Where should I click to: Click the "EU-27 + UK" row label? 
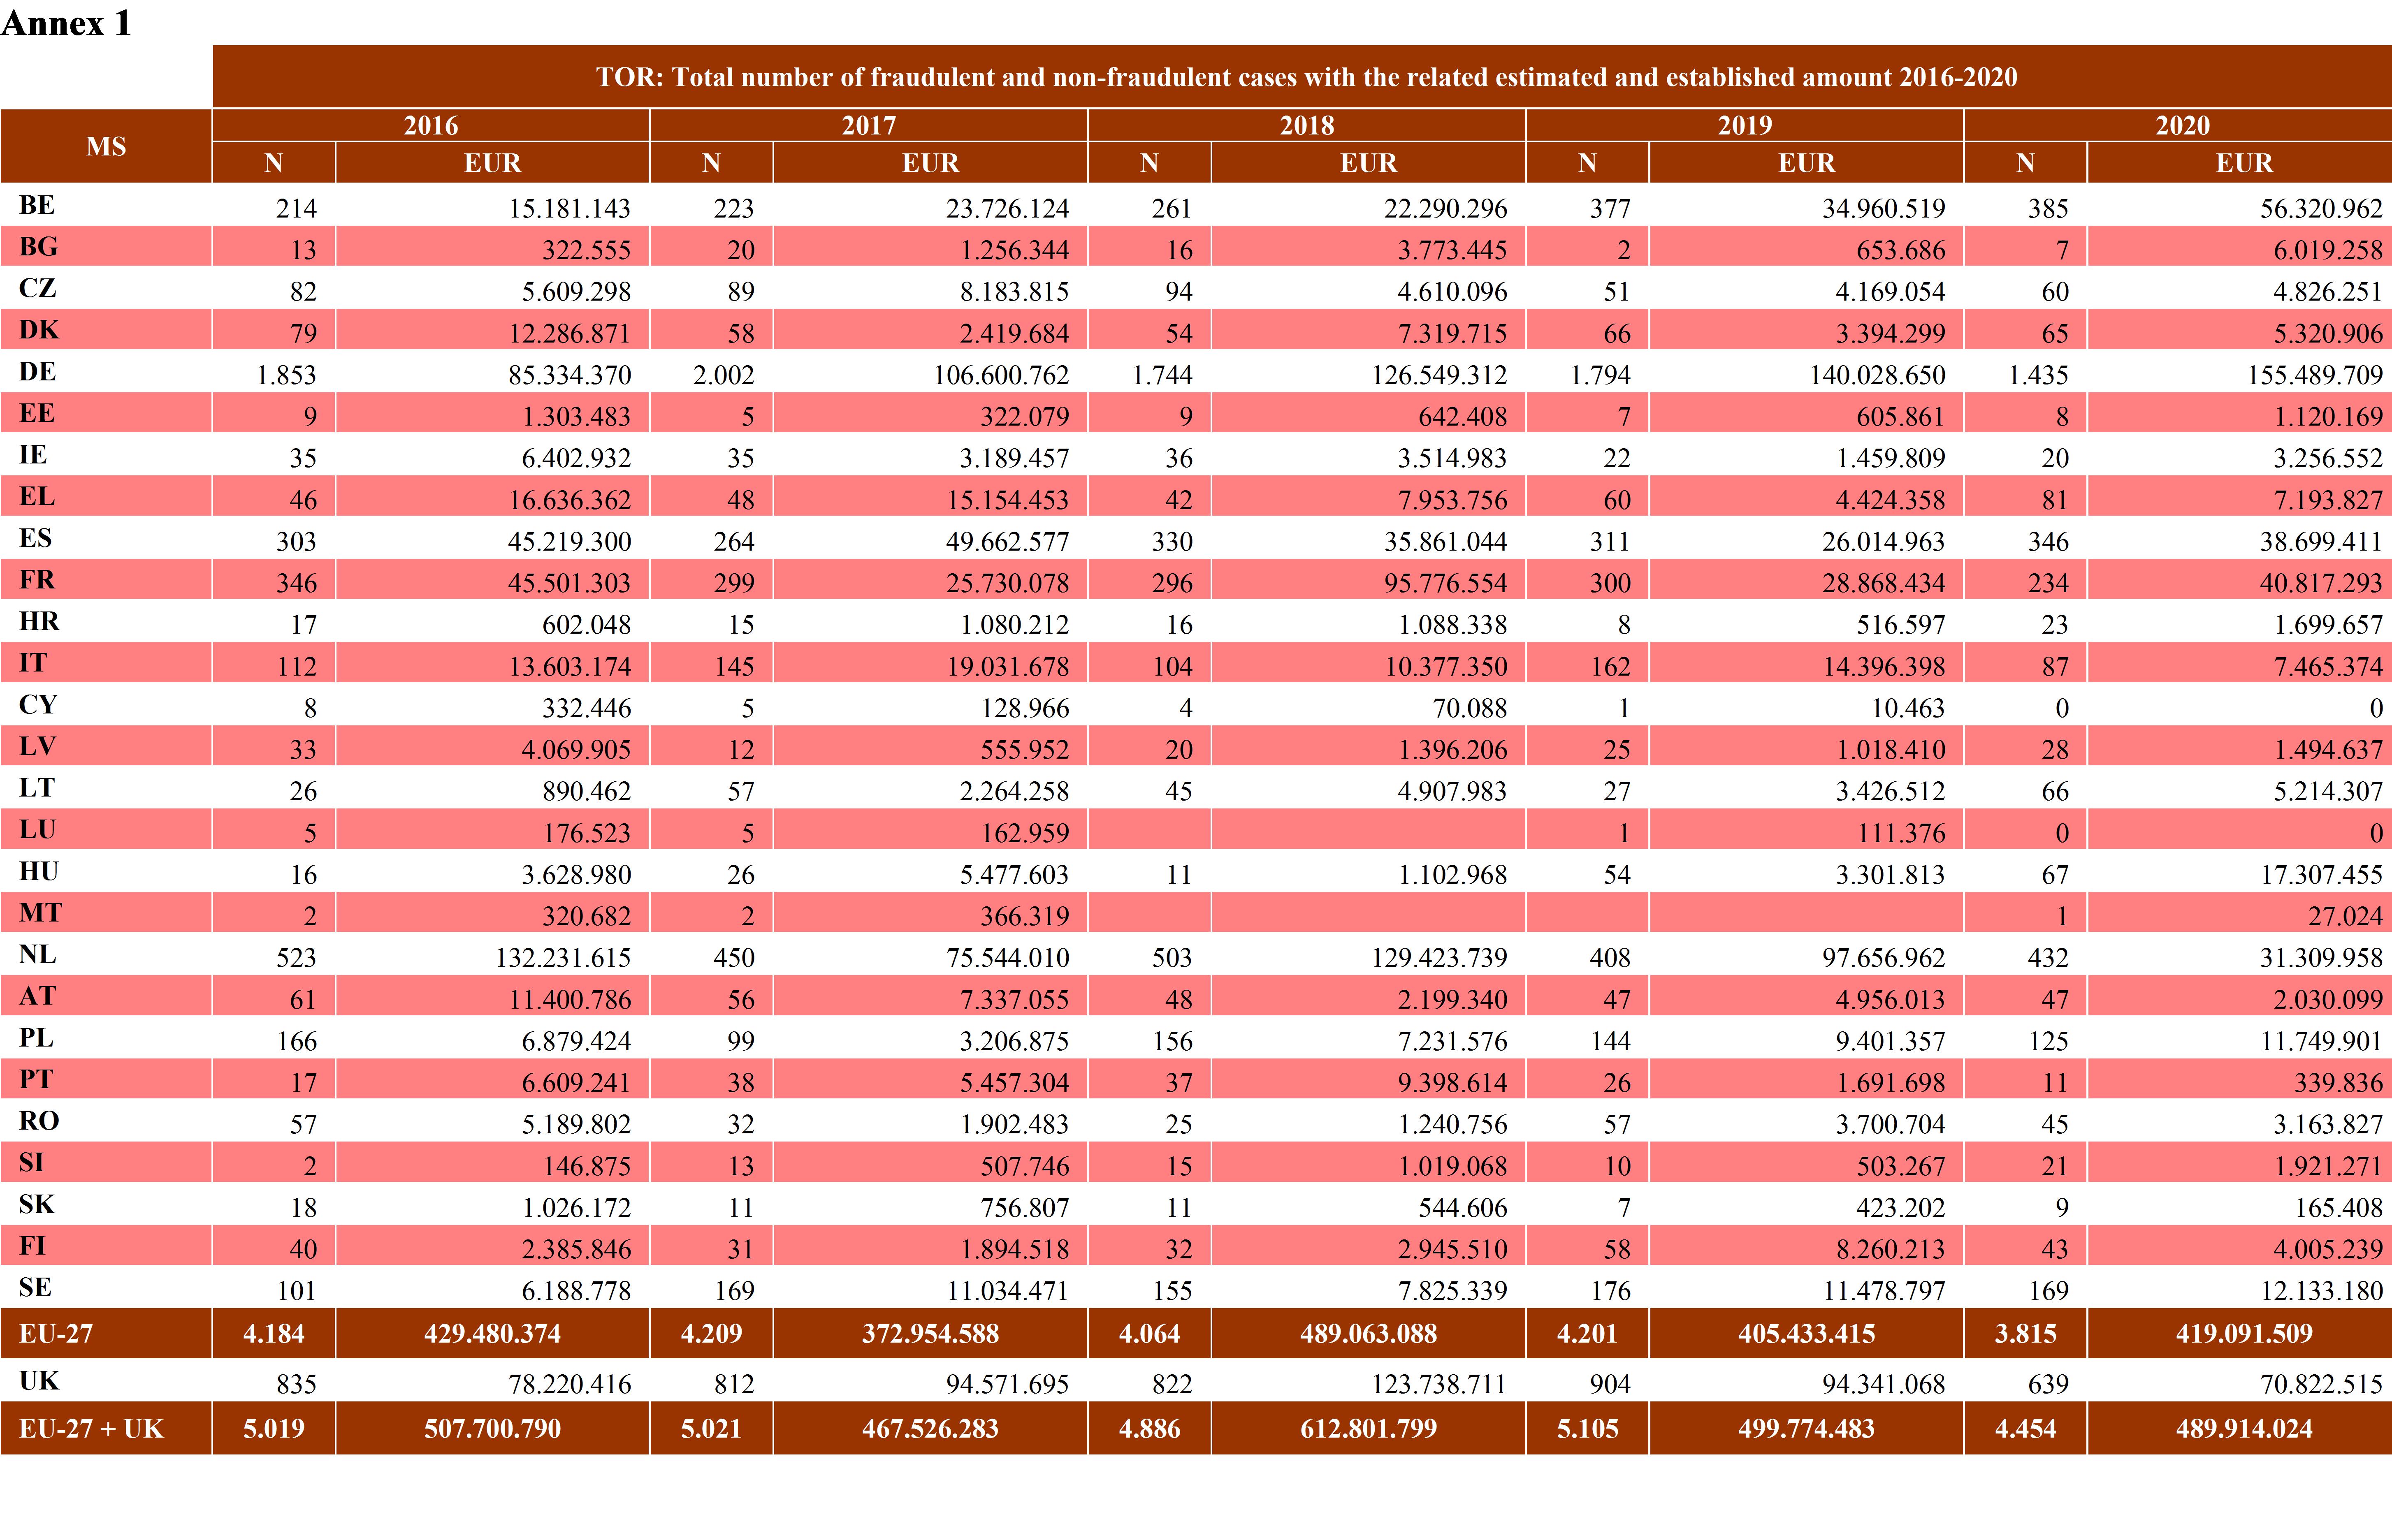point(91,1428)
